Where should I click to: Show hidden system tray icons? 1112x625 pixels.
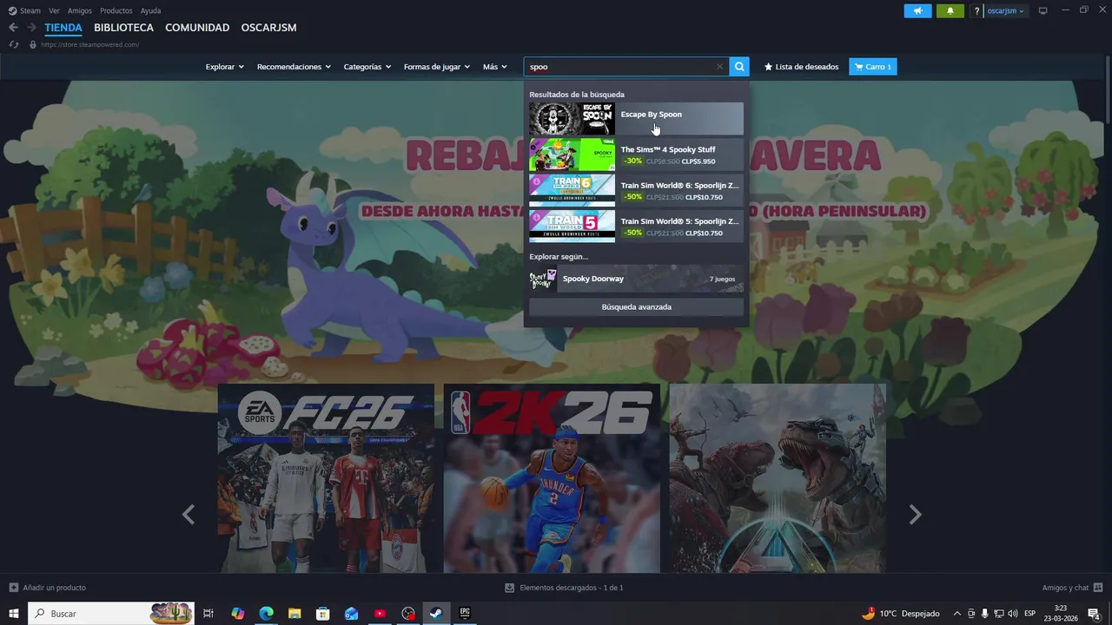pos(957,614)
